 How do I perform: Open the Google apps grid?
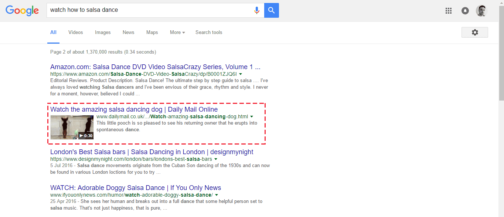[x=448, y=10]
